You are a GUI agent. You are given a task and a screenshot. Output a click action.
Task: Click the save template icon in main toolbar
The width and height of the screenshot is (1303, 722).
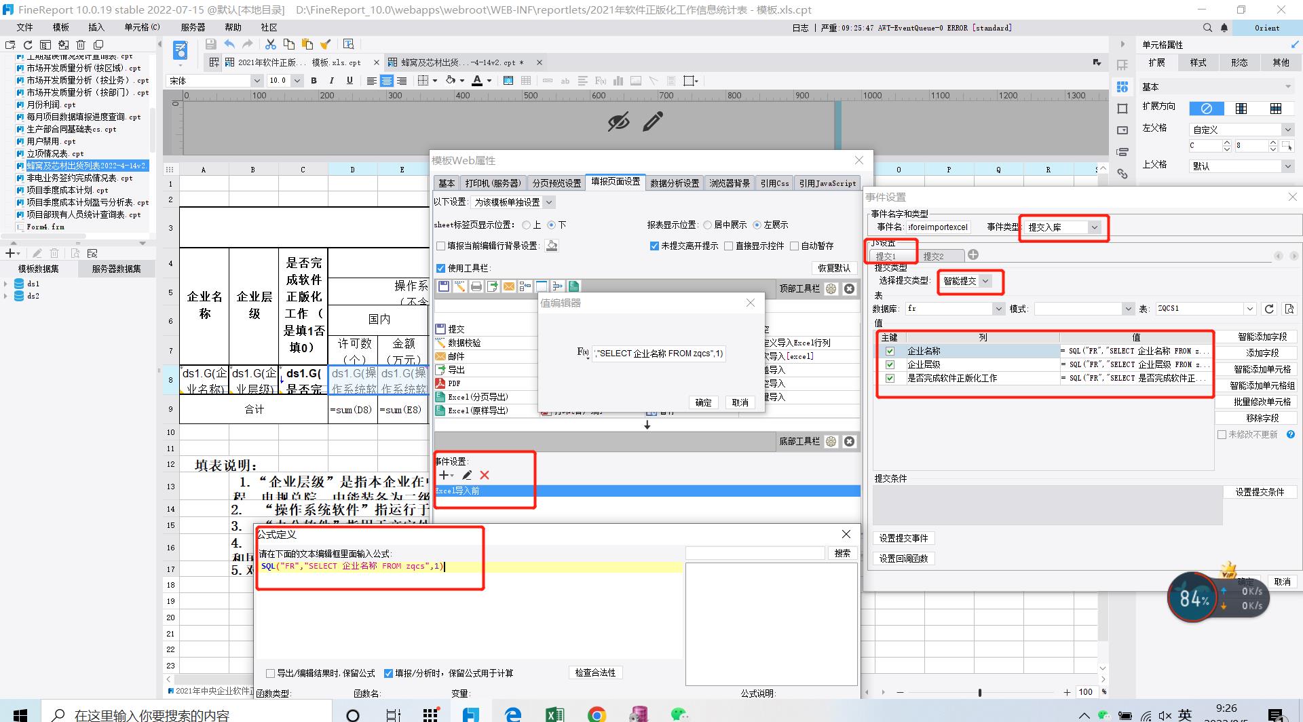click(211, 44)
